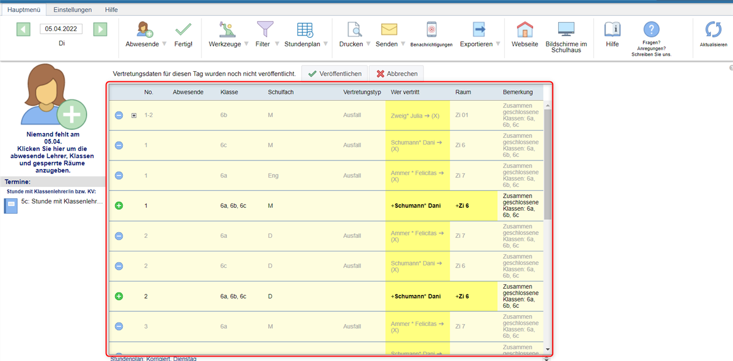Click the small question mark at the right edge

pos(731,68)
